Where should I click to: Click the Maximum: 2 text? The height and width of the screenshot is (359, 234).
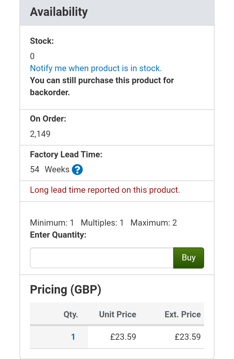[x=153, y=223]
